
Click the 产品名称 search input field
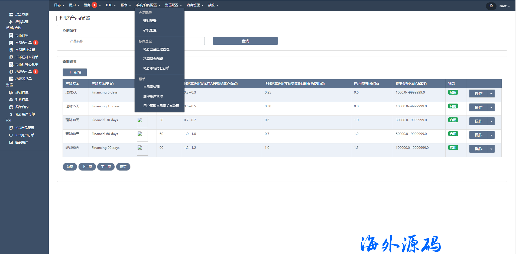100,41
